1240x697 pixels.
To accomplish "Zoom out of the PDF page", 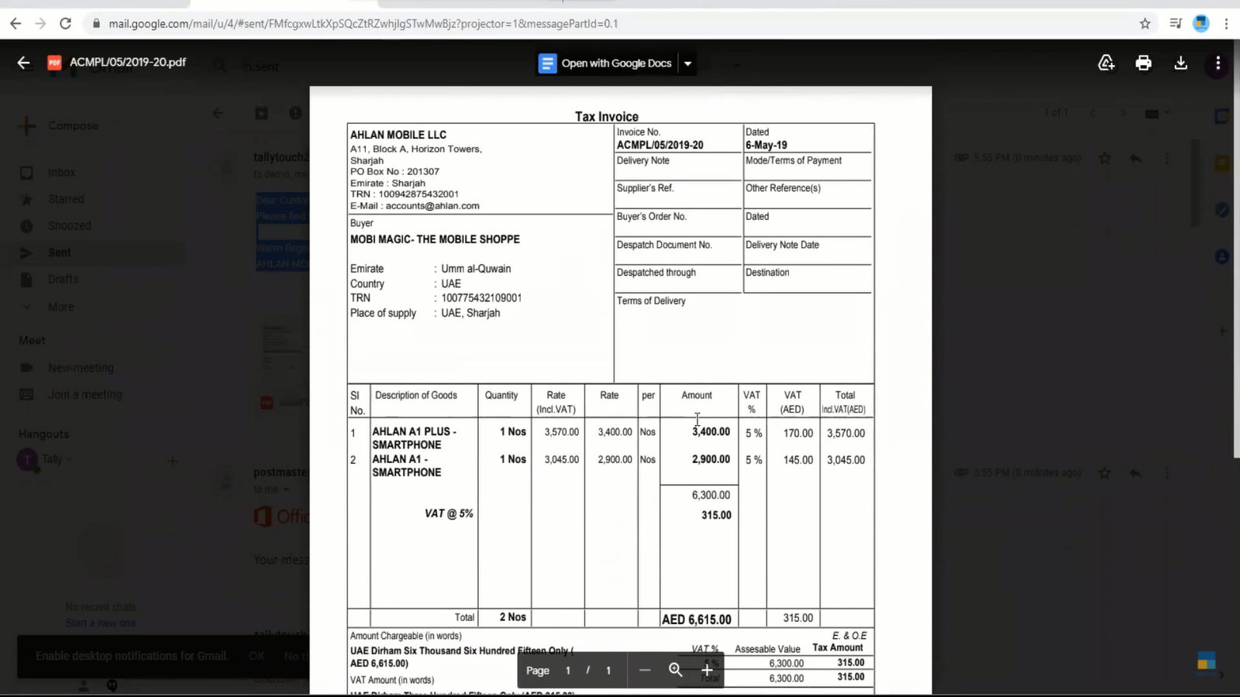I will click(x=644, y=670).
